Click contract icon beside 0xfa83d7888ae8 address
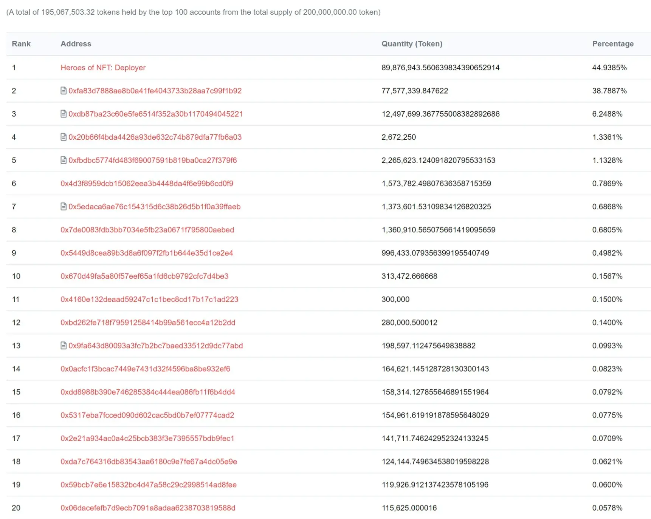 point(64,91)
